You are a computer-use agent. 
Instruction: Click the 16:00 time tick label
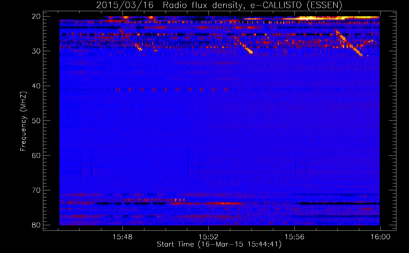(x=380, y=237)
